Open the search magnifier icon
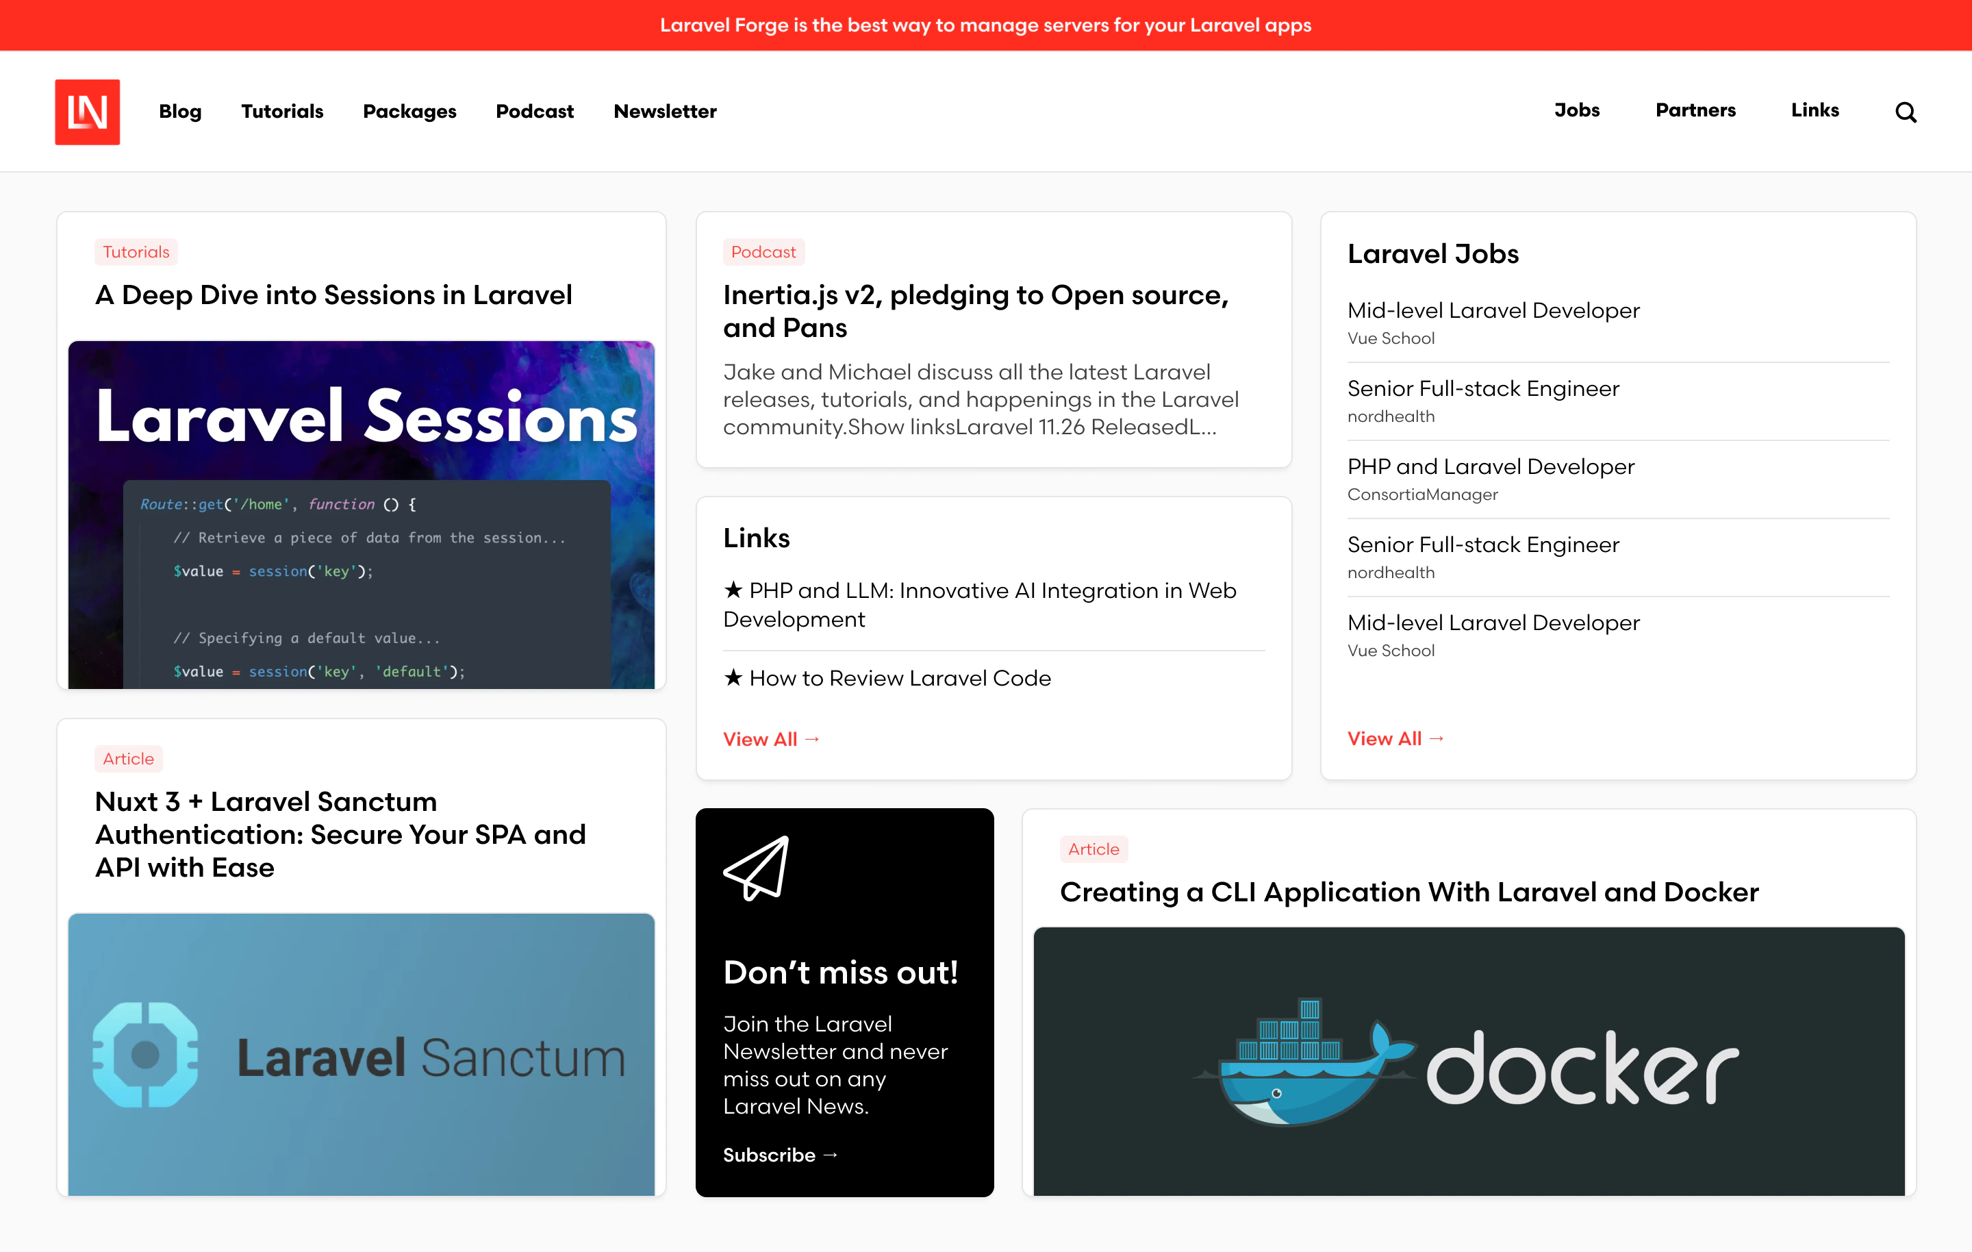The height and width of the screenshot is (1252, 1972). 1906,112
